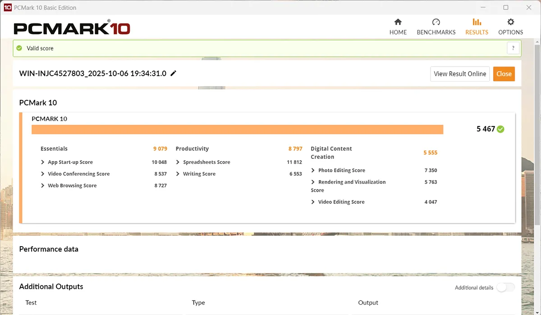
Task: Expand App Start-up Score
Action: (x=43, y=162)
